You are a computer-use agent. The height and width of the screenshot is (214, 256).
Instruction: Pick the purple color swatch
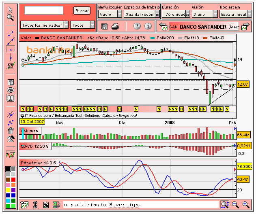[13, 190]
